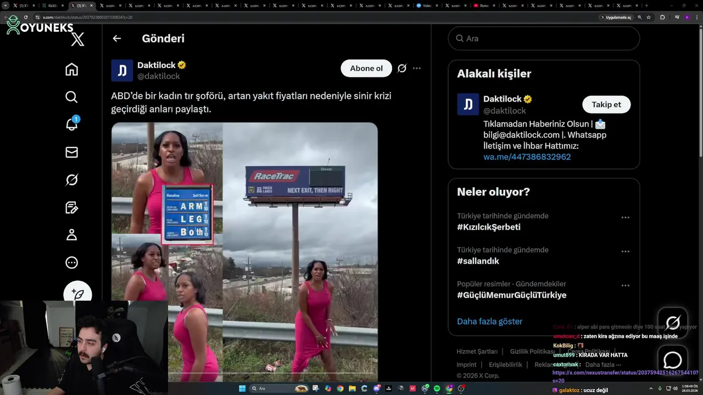Click the X logo in the sidebar
Screen dimensions: 703x395
[x=77, y=39]
